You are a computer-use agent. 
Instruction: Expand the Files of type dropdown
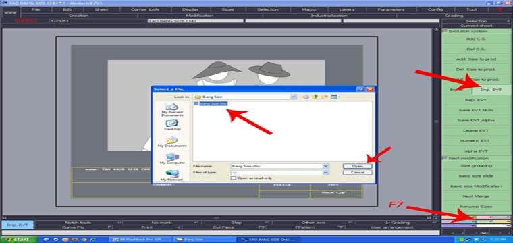(325, 172)
